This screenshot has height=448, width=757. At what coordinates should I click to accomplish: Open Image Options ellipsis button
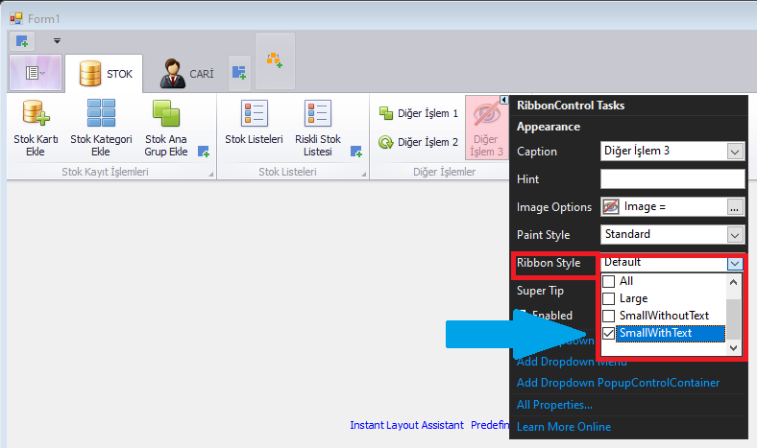pyautogui.click(x=734, y=207)
